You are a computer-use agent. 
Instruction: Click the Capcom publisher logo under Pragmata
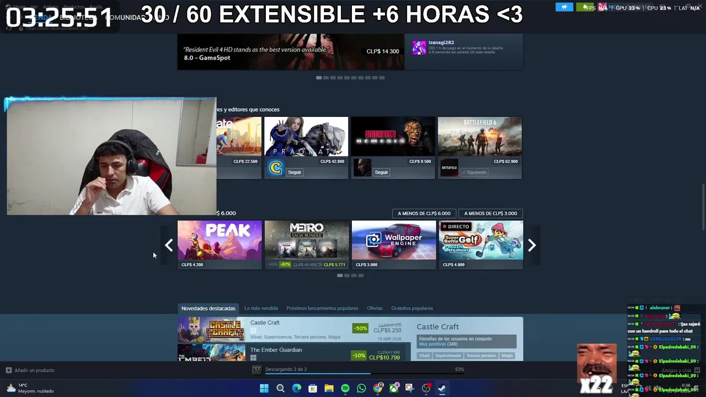pyautogui.click(x=275, y=168)
